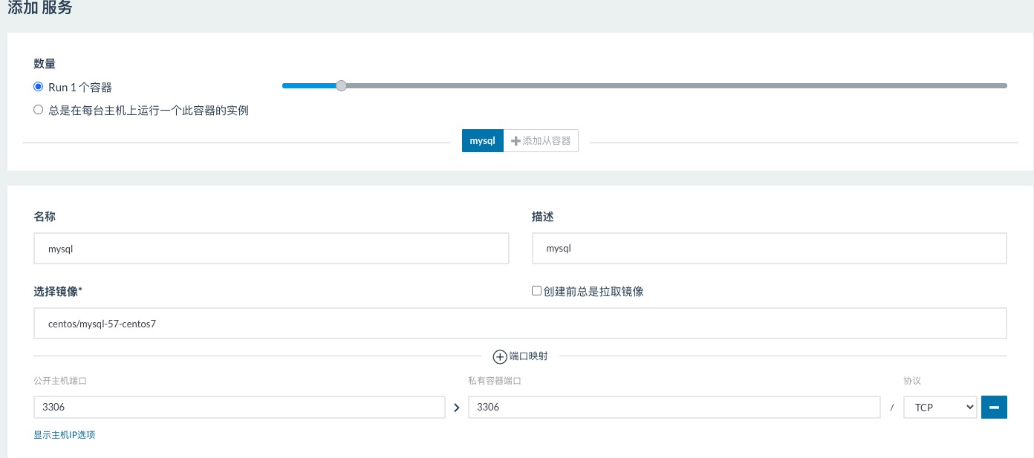
Task: Click the plus icon to add 端口映射
Action: click(x=500, y=357)
